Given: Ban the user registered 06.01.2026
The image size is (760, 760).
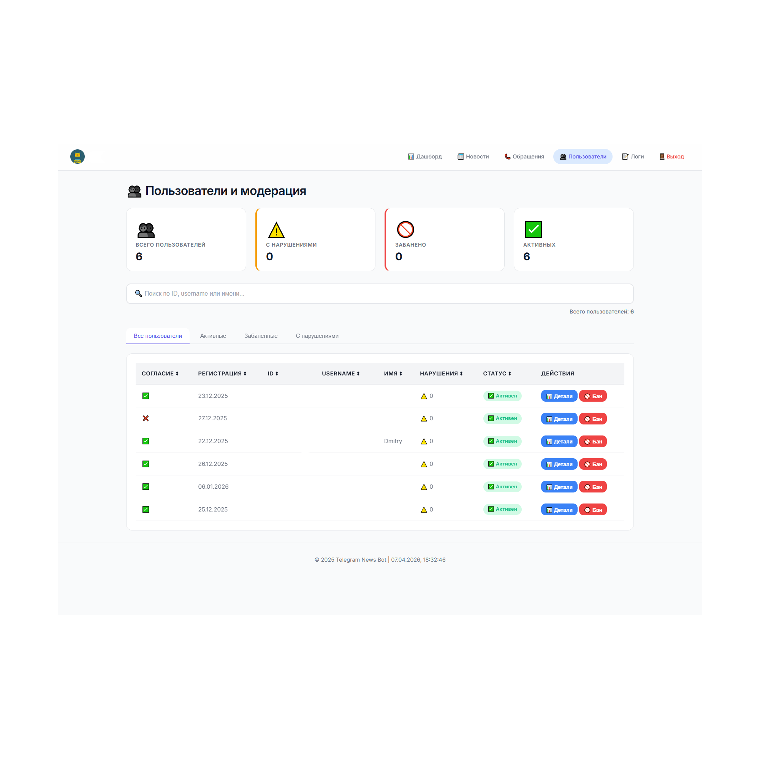Looking at the screenshot, I should (593, 487).
